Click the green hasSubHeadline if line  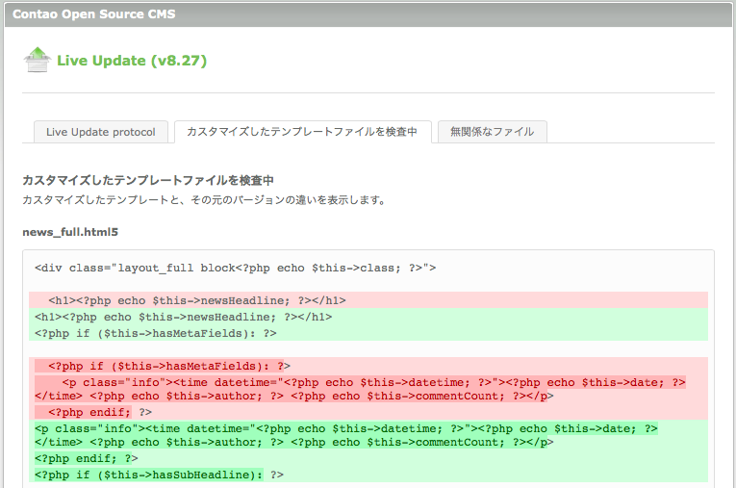(368, 475)
